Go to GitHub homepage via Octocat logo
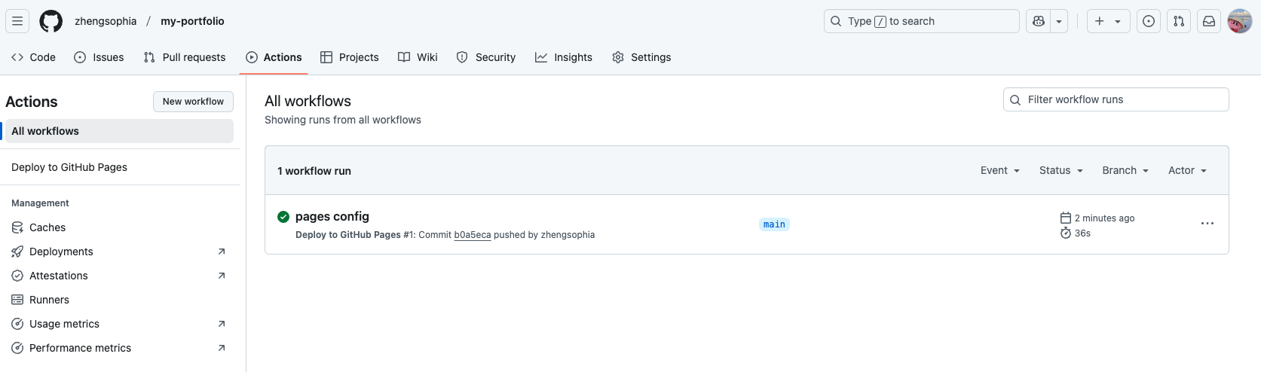The height and width of the screenshot is (372, 1261). coord(51,21)
